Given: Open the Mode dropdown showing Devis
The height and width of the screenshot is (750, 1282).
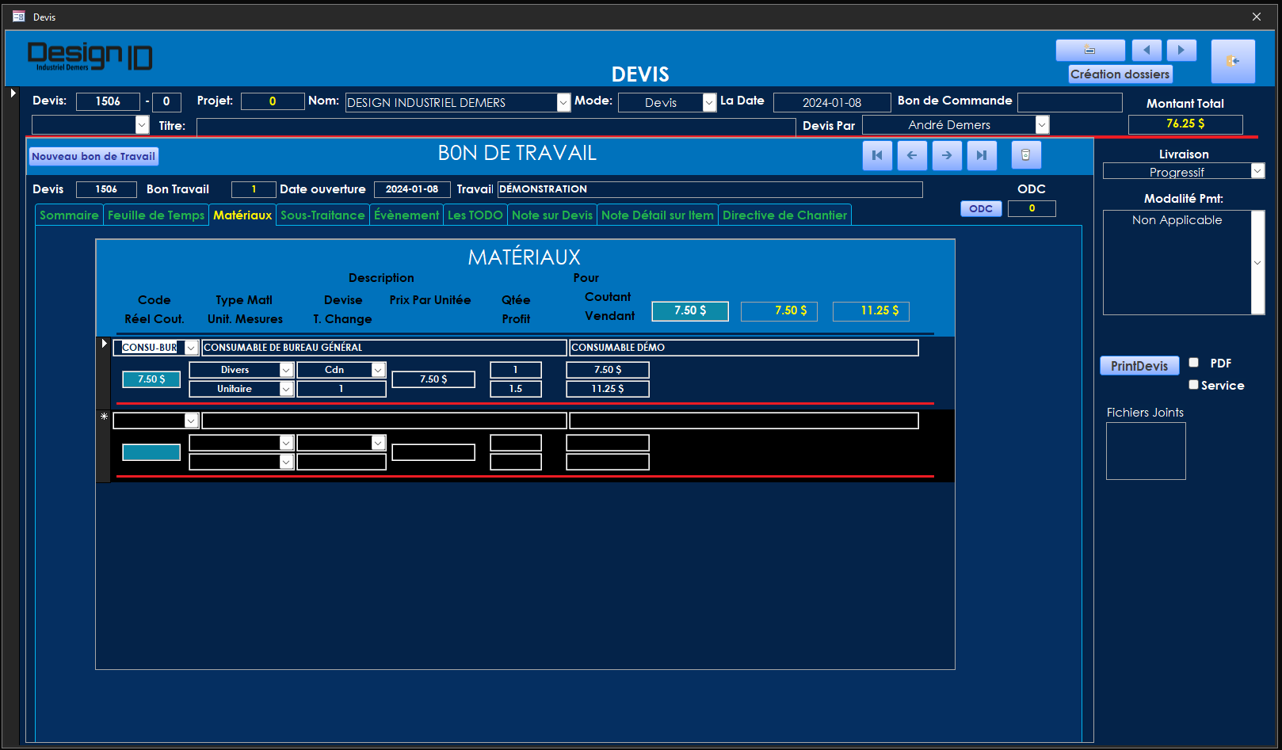Looking at the screenshot, I should [x=709, y=103].
